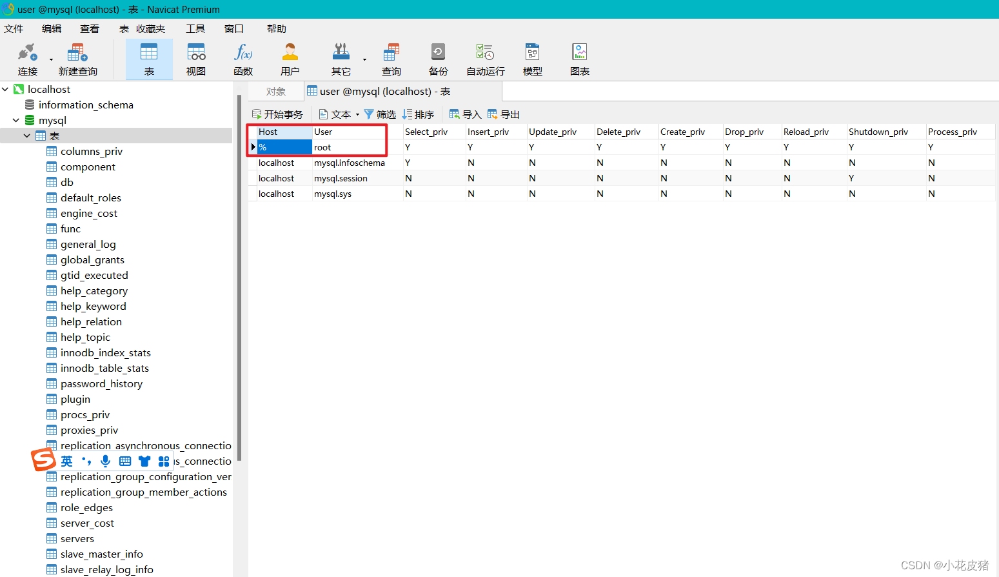Open the 连接 connection tool
Screen dimensions: 999x577
28,59
